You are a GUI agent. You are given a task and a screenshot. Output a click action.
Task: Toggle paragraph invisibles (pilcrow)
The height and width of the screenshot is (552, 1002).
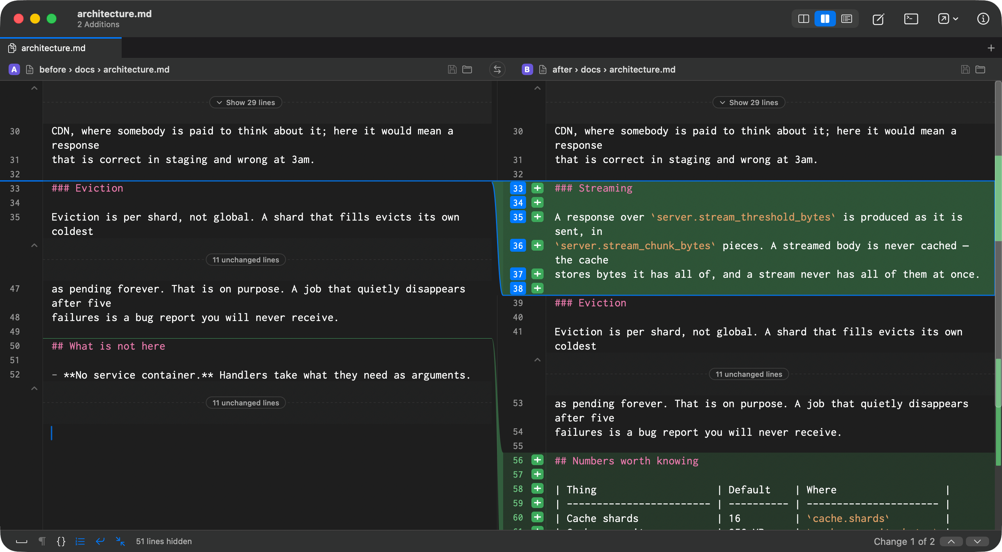pos(42,542)
